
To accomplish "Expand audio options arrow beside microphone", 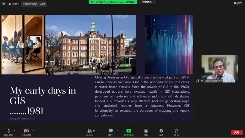I will (x=15, y=131).
